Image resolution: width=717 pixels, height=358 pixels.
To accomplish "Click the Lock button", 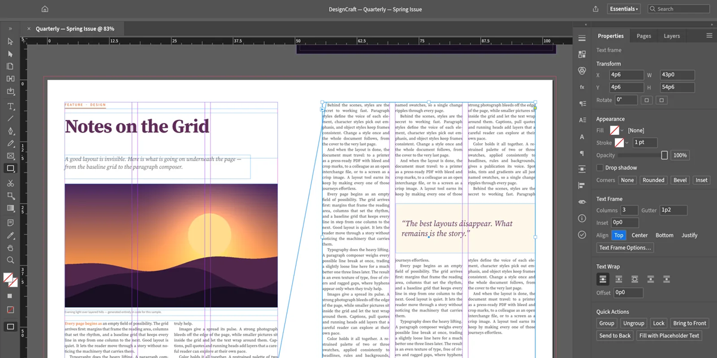I will [x=658, y=323].
